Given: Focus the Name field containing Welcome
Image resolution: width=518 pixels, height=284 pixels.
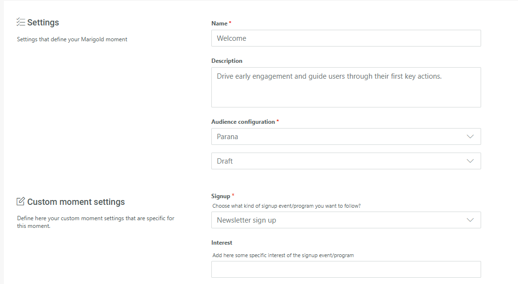Looking at the screenshot, I should click(x=345, y=38).
